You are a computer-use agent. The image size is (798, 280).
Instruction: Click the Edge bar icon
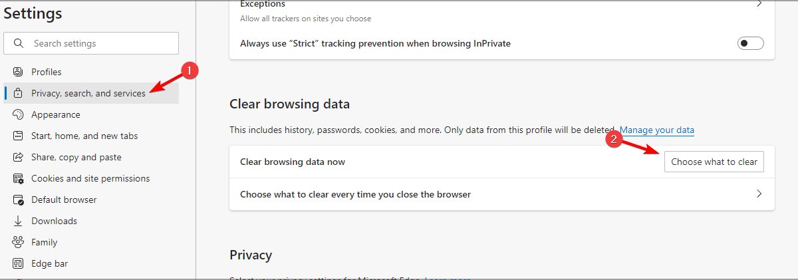pos(19,263)
